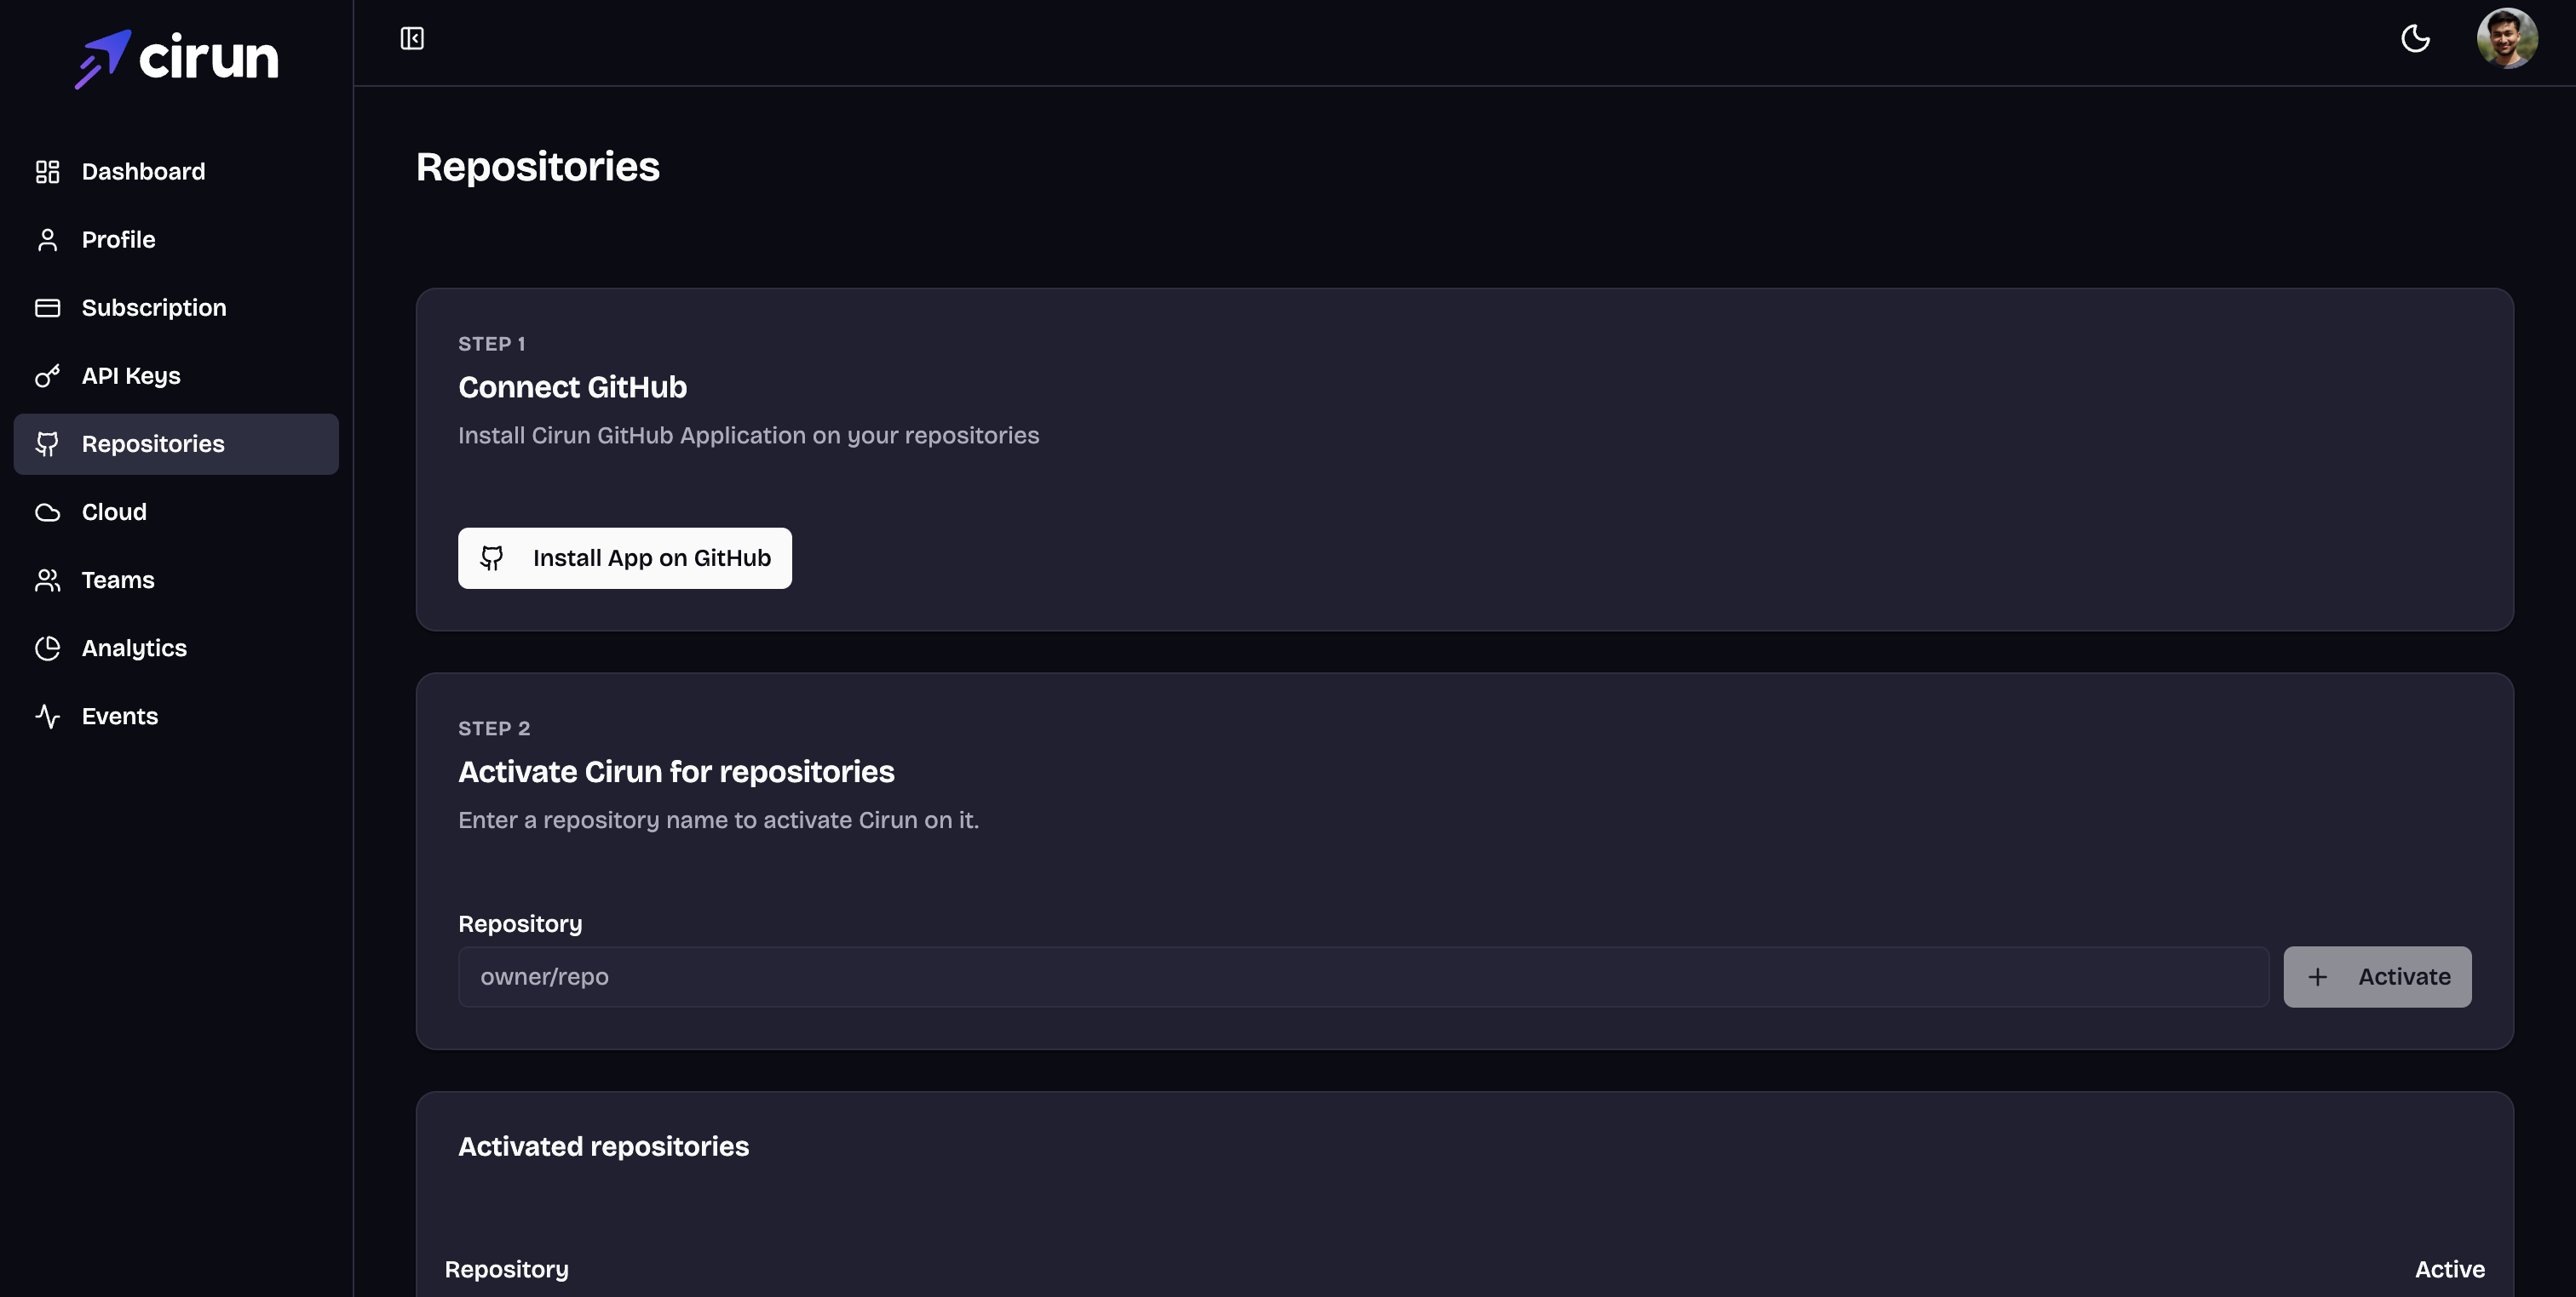The height and width of the screenshot is (1297, 2576).
Task: Select the Events activity icon
Action: [47, 716]
